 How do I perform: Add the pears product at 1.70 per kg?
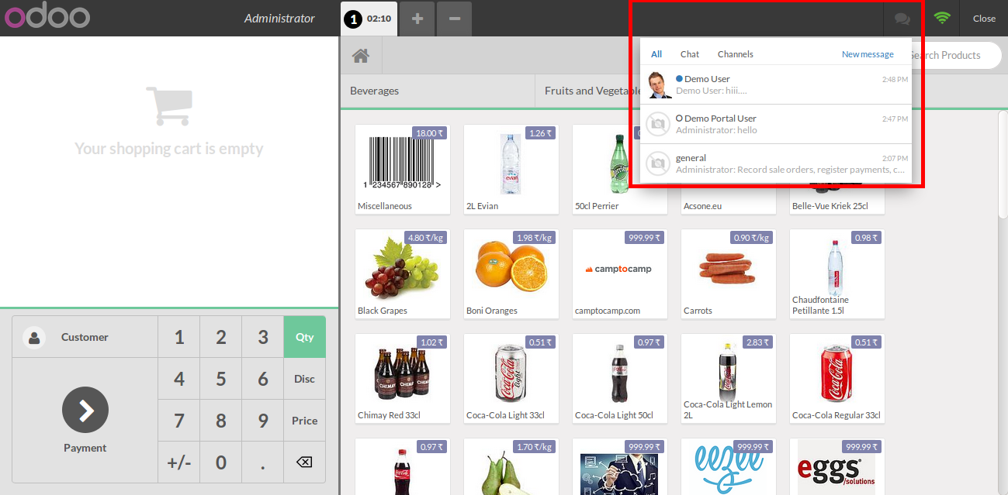click(511, 467)
